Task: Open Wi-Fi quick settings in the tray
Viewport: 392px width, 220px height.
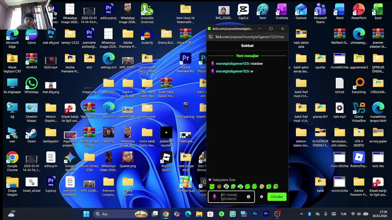Action: pos(353,214)
